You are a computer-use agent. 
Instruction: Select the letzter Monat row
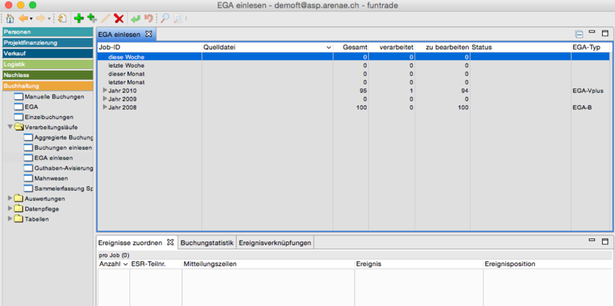354,82
